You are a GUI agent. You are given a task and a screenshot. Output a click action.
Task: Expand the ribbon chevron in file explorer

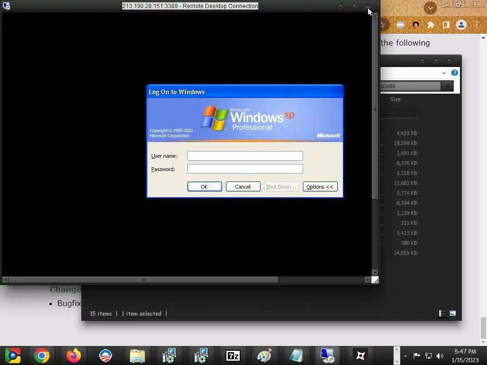click(x=444, y=73)
